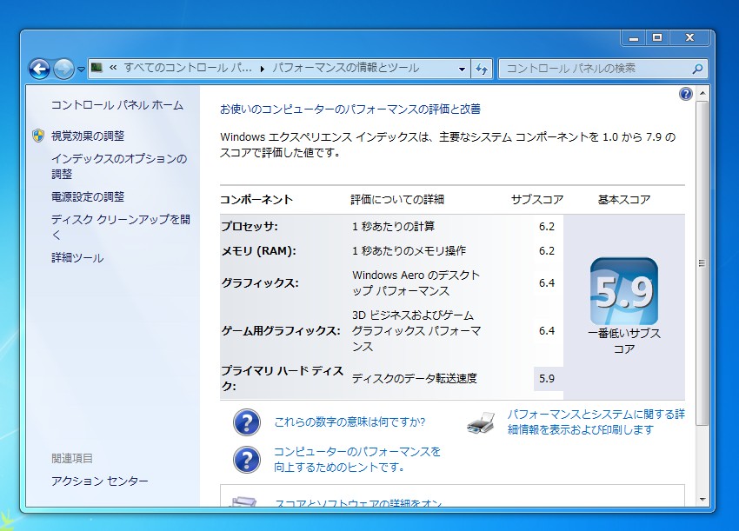Click question icon beside コンピューターのパフォーマンスを向上

pos(247,460)
